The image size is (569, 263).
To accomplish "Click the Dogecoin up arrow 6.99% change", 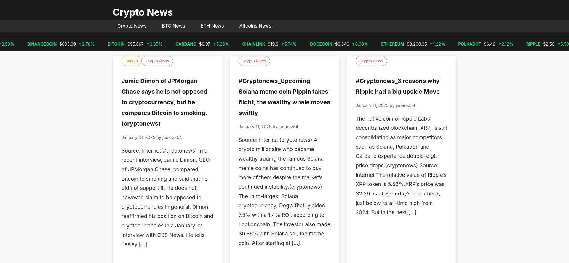I will coord(360,44).
